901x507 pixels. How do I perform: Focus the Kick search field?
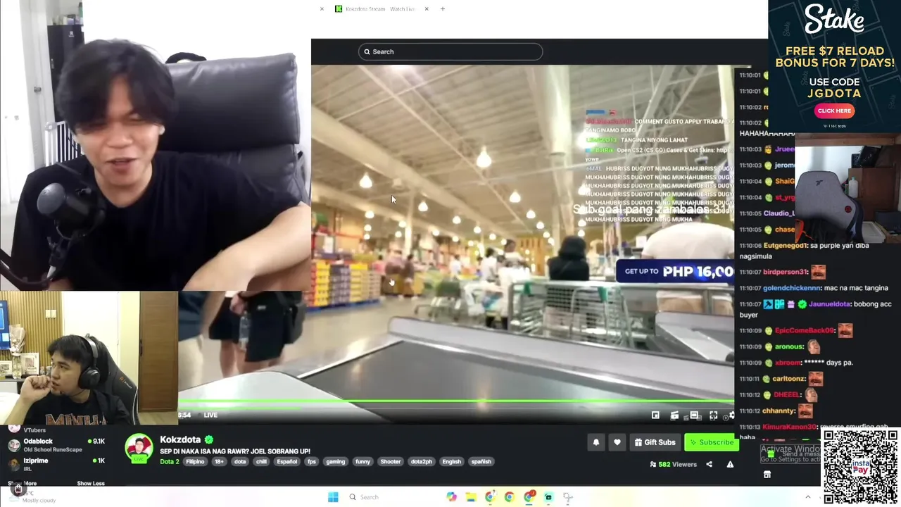(450, 51)
